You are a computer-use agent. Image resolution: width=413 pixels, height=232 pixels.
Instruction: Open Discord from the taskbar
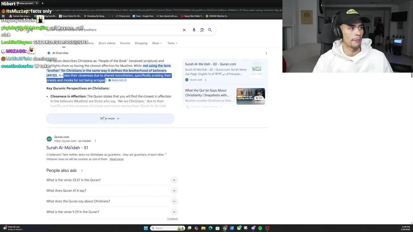pos(253,228)
